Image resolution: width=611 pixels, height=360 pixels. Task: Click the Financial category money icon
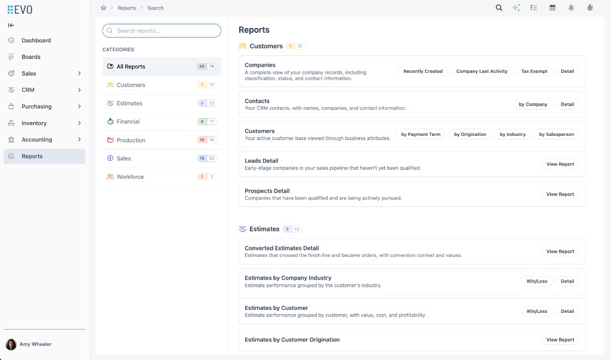[110, 122]
